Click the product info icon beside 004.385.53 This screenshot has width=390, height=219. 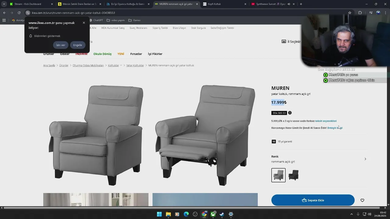tap(290, 113)
